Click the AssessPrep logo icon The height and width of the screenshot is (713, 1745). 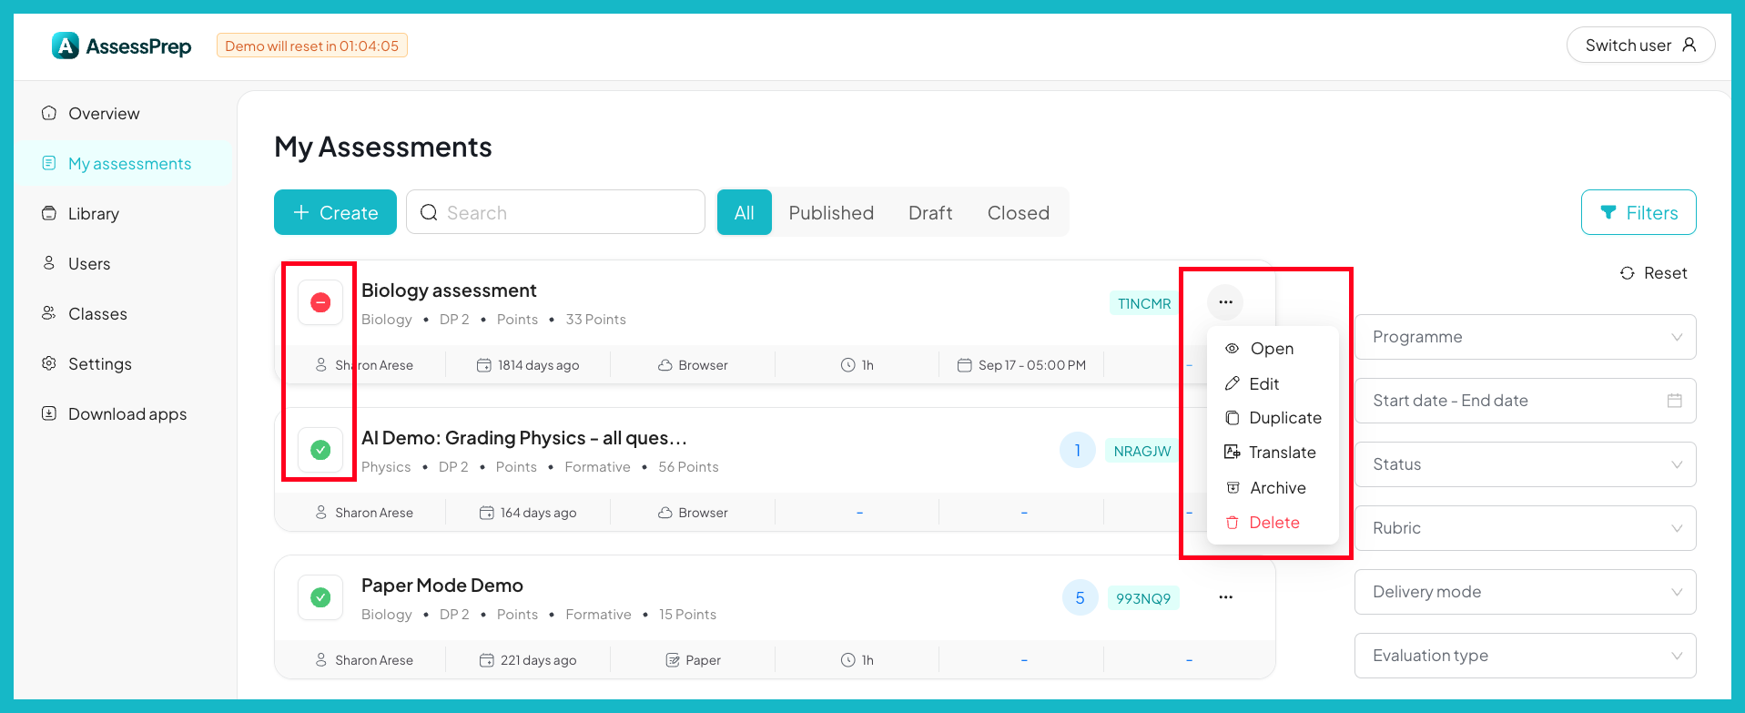click(x=66, y=46)
